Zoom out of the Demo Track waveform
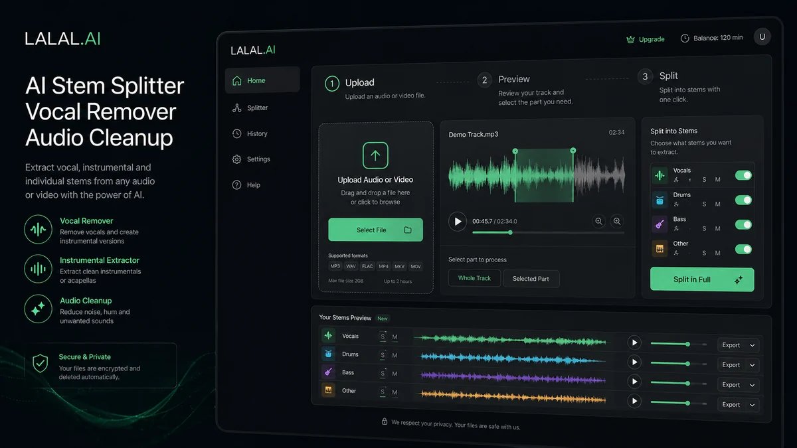This screenshot has height=448, width=797. pos(599,222)
